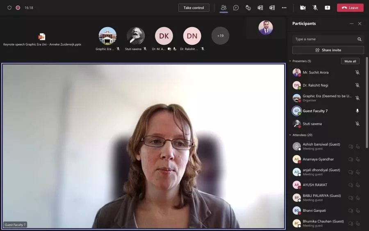Image resolution: width=369 pixels, height=231 pixels.
Task: Click the search magnifier in participants panel
Action: point(359,39)
